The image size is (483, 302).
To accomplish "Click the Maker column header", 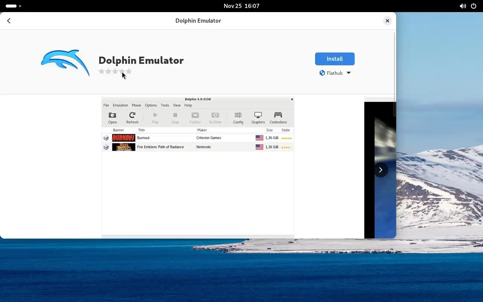I will 202,130.
